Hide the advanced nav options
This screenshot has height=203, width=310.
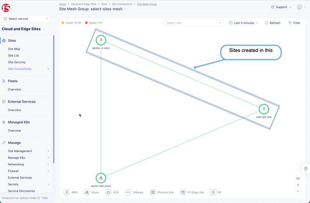point(45,198)
